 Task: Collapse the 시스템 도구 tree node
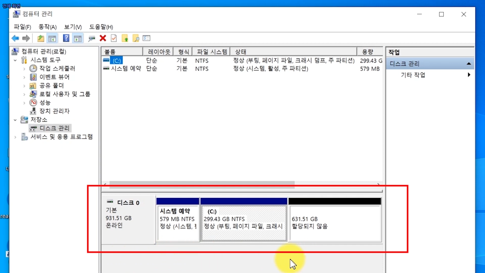pyautogui.click(x=15, y=60)
